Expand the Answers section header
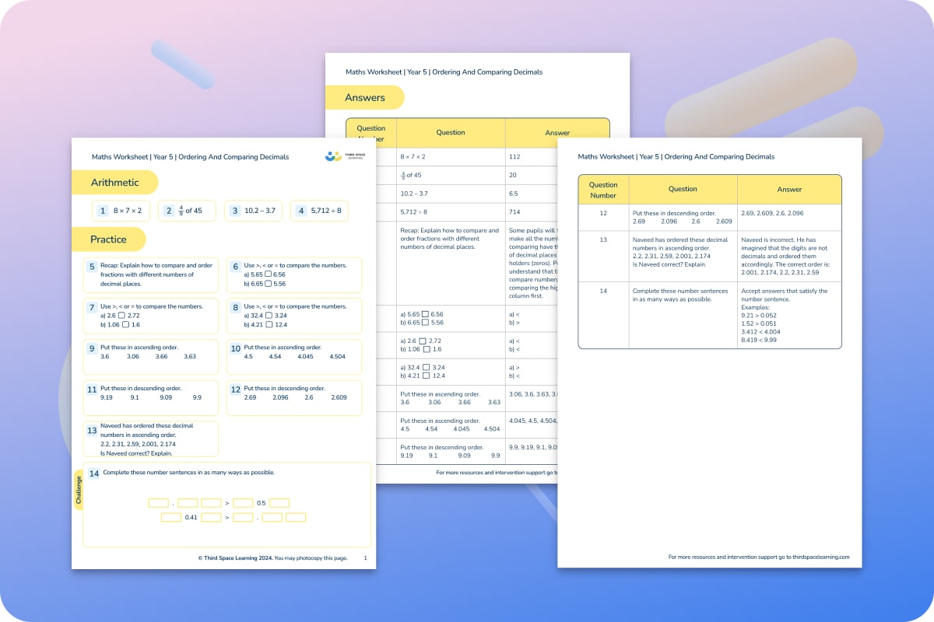Image resolution: width=934 pixels, height=622 pixels. tap(364, 97)
